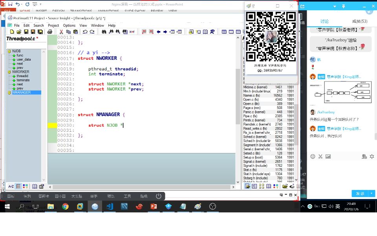Open the Project menu in Source Insight

tap(53, 25)
